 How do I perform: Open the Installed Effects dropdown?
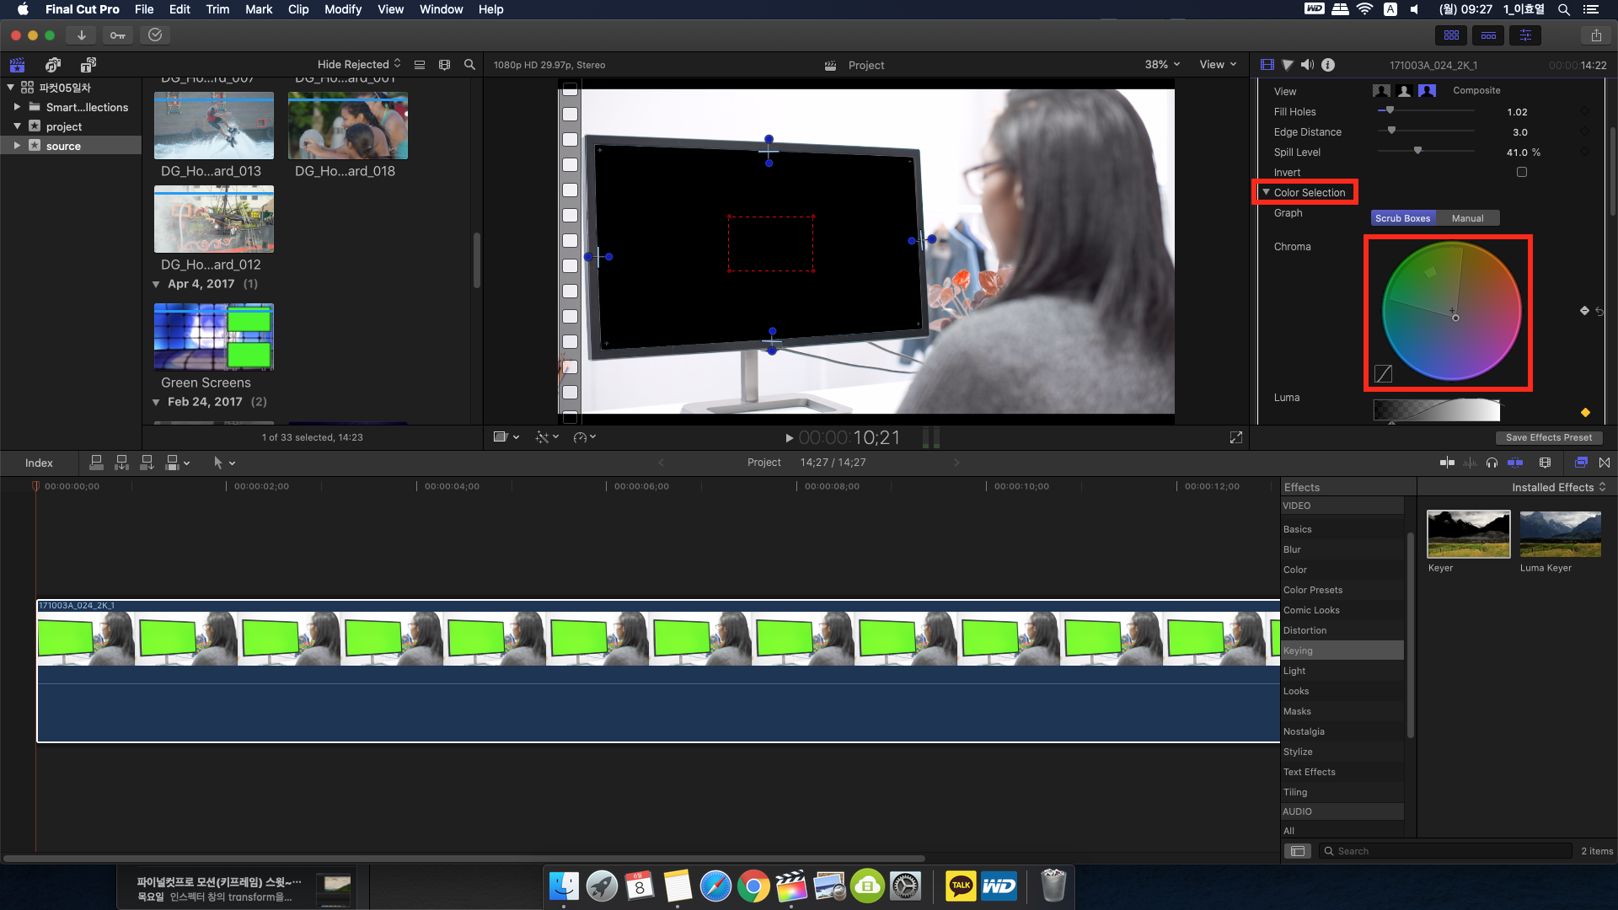(1559, 487)
